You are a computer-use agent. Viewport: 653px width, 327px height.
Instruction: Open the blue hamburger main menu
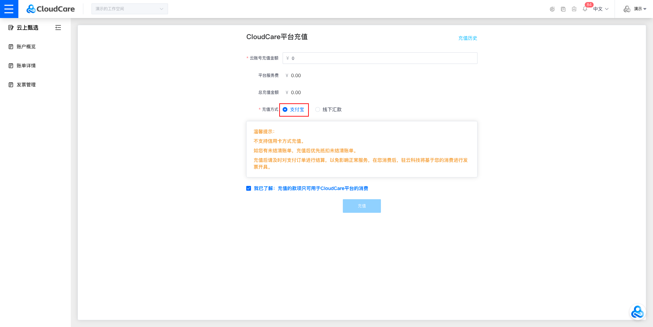tap(9, 9)
